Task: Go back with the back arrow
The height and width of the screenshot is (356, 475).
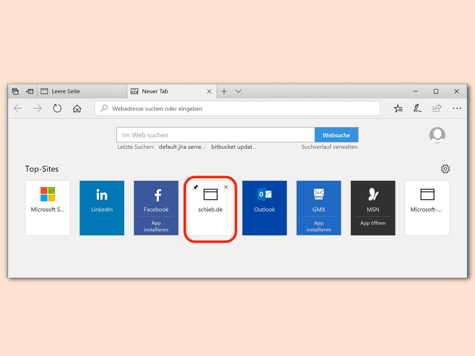Action: [18, 108]
